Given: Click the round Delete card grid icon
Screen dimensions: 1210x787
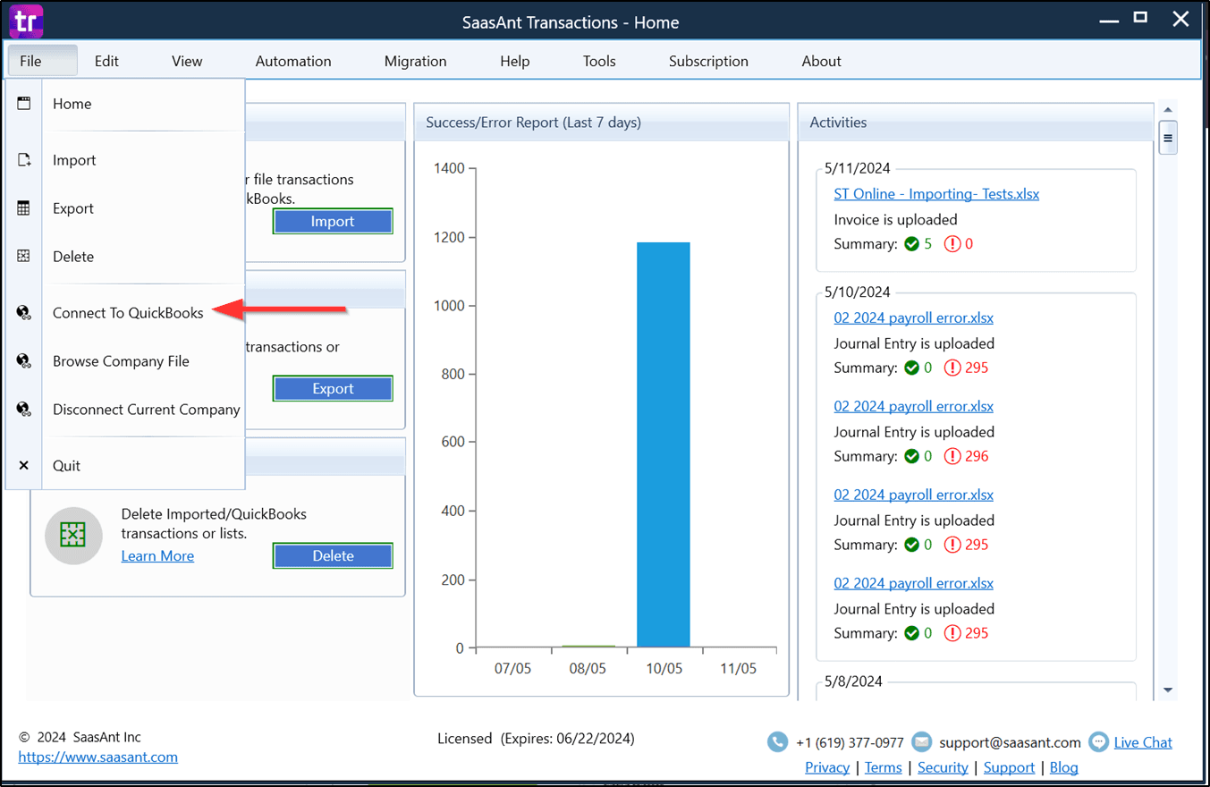Looking at the screenshot, I should point(72,535).
